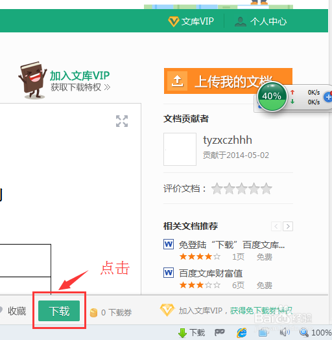
Task: Click the green 下载 download button
Action: (59, 311)
